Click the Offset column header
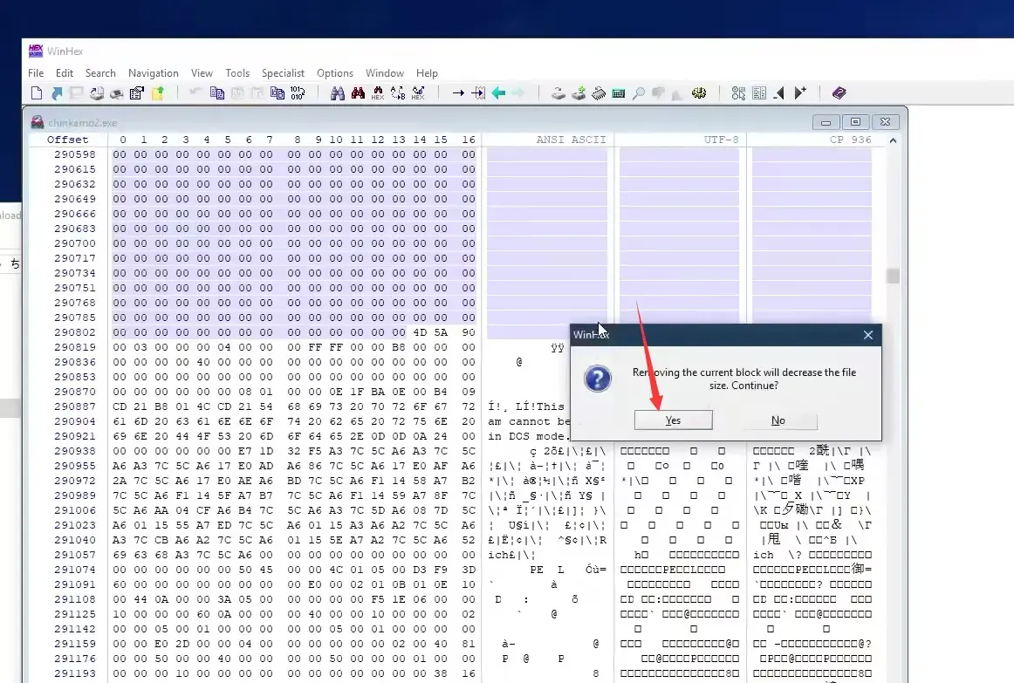 click(67, 140)
